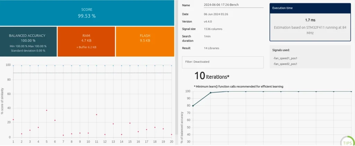
Task: Click the red data point above index 13
Action: click(x=113, y=124)
